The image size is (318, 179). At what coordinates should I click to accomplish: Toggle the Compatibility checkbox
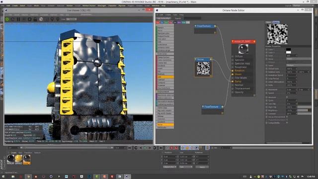coord(287,123)
